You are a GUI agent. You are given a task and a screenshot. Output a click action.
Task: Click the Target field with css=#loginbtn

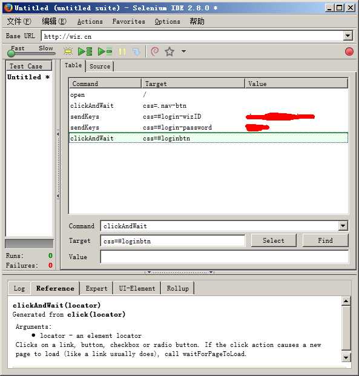(173, 241)
